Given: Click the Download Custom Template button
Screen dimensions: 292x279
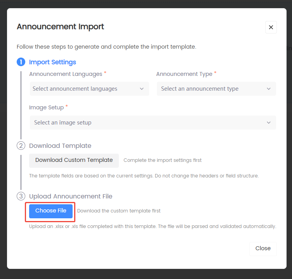Looking at the screenshot, I should tap(74, 160).
